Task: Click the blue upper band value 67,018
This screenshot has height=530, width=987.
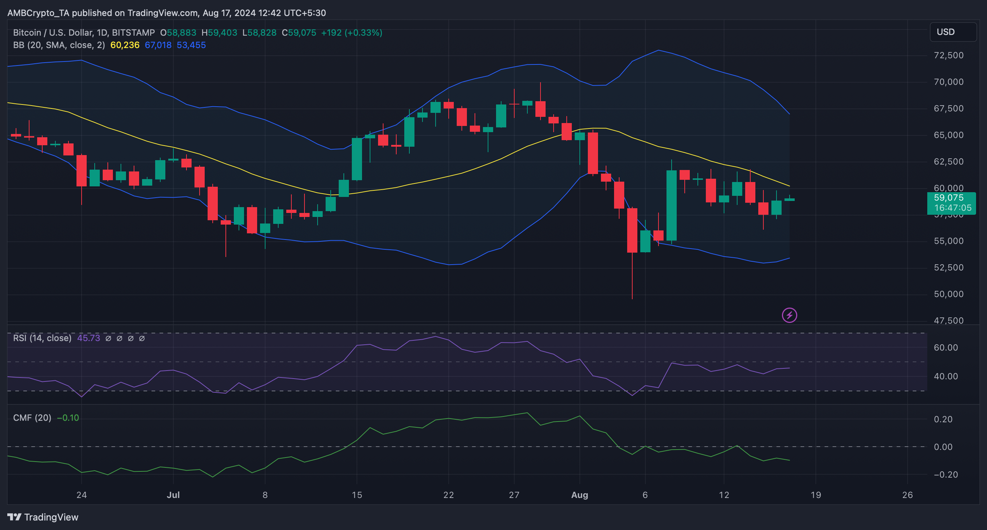Action: coord(158,45)
